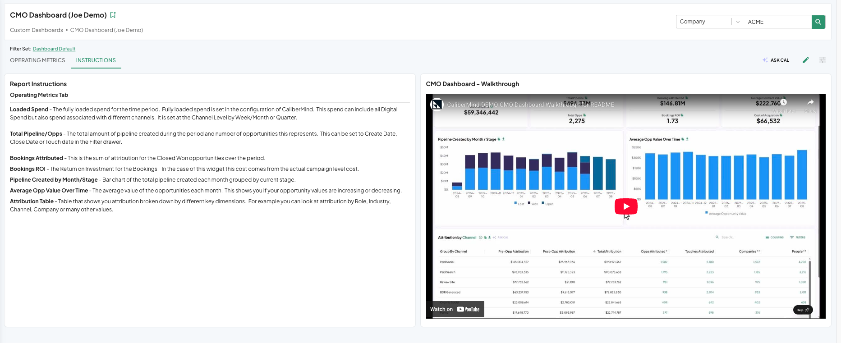
Task: Click the 'CMO Dashboard (Joe Demo)' page title
Action: [58, 15]
